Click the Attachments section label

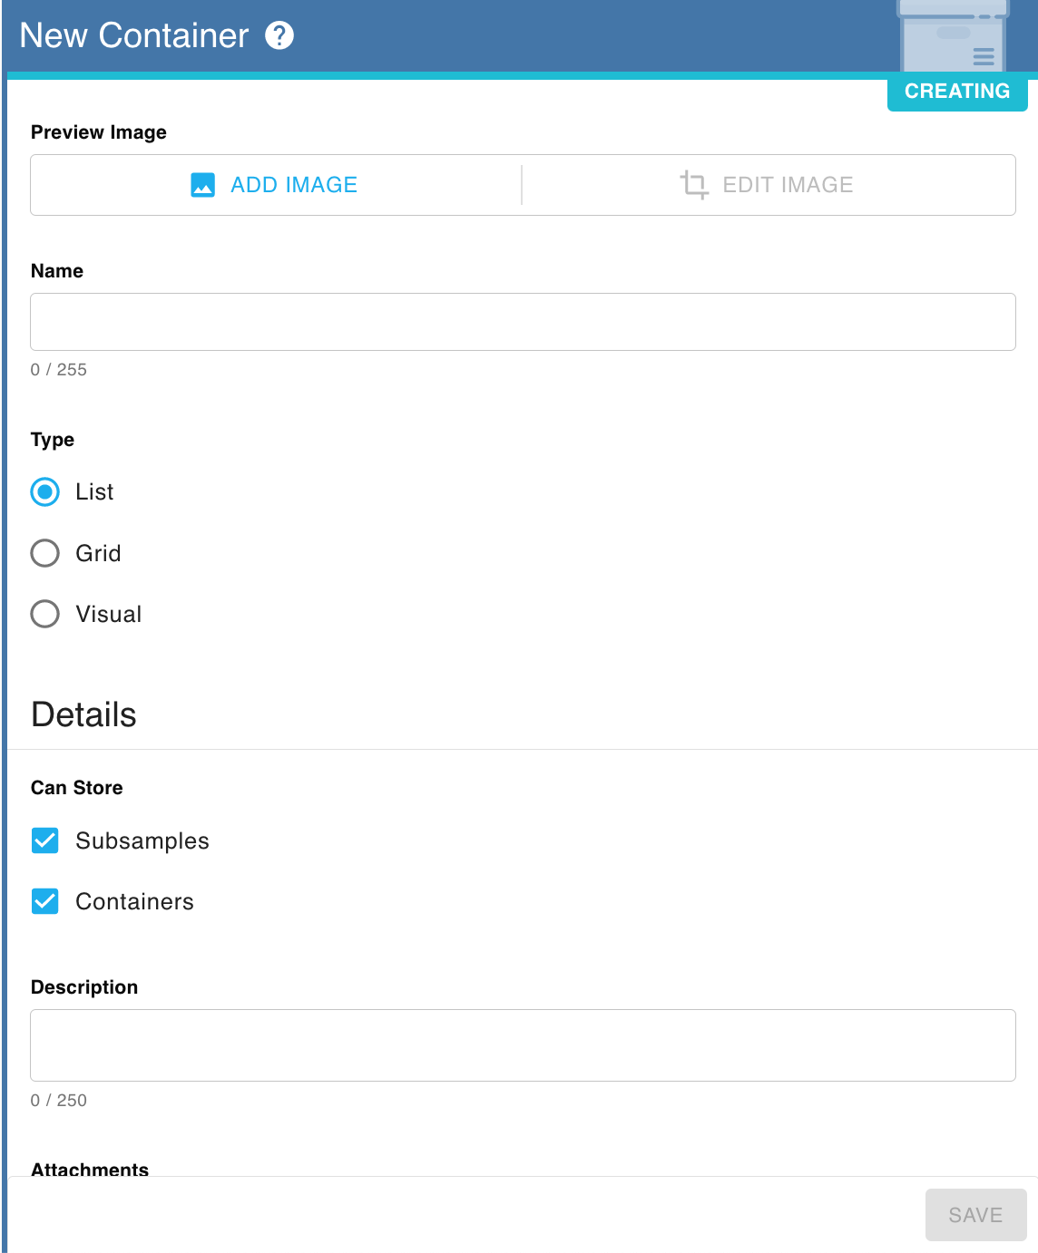click(90, 1170)
